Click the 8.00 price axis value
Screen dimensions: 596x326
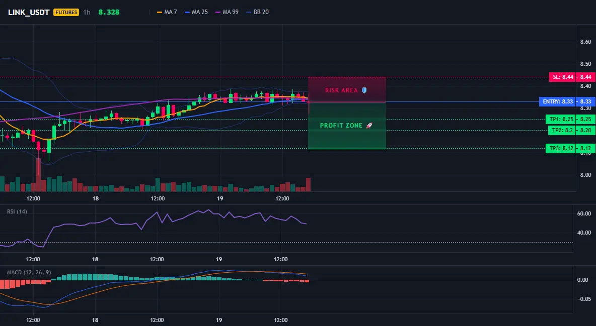coord(586,175)
